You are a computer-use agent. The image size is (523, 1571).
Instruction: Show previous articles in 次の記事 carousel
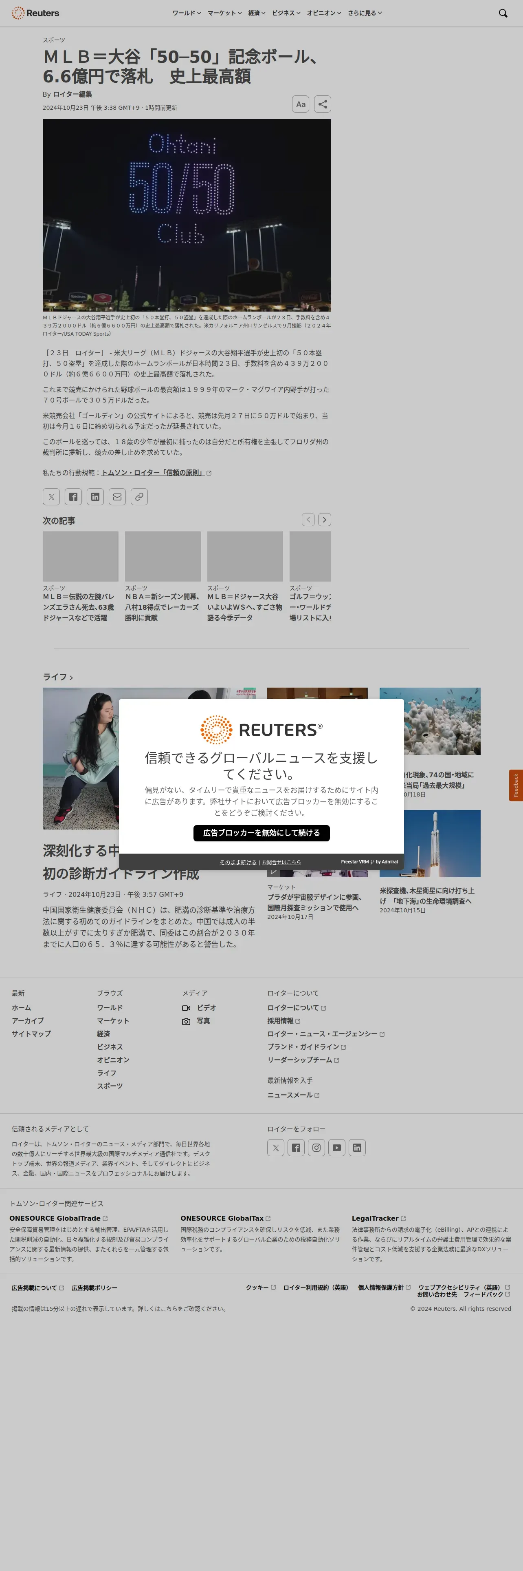(x=309, y=520)
